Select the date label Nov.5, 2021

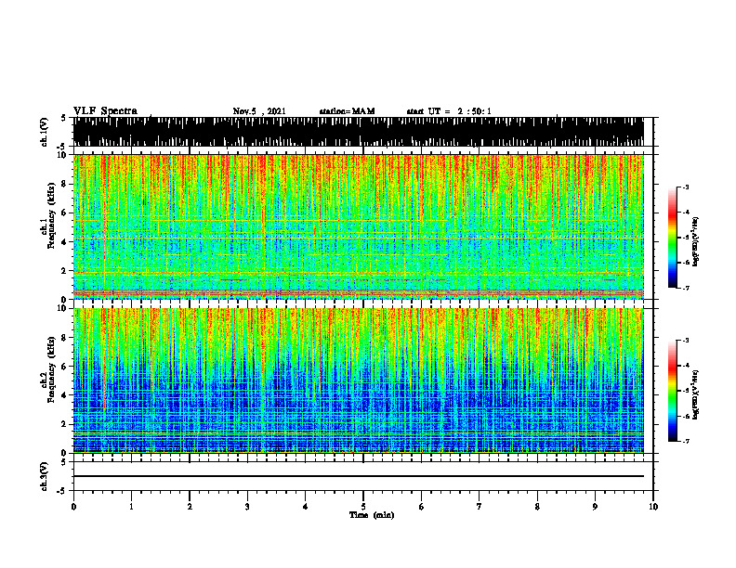click(x=259, y=111)
